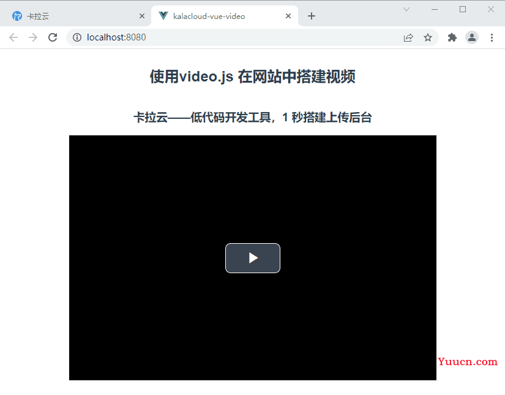Screen dimensions: 505x395
Task: Open the Chrome profile avatar
Action: pos(472,37)
